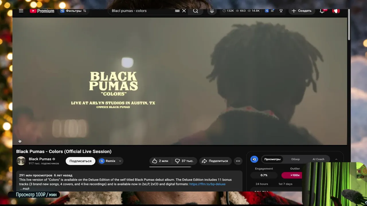Click the '24 hours' label in vidIQ panel
367x206 pixels.
(x=262, y=184)
